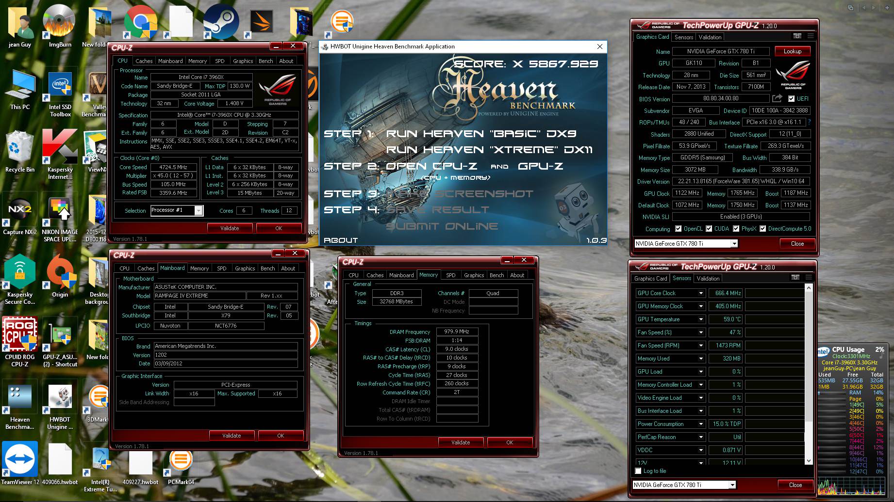
Task: Toggle the OpenCL computing checkbox
Action: pos(678,229)
